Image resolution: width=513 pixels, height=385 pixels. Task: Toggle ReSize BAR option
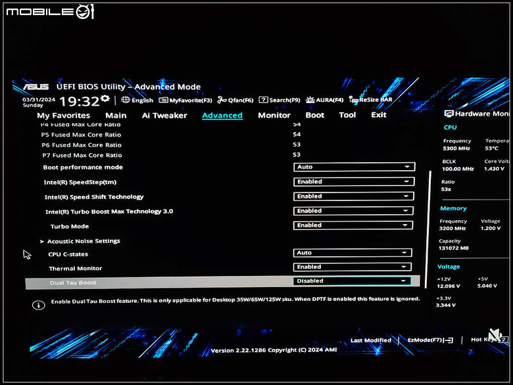(370, 99)
